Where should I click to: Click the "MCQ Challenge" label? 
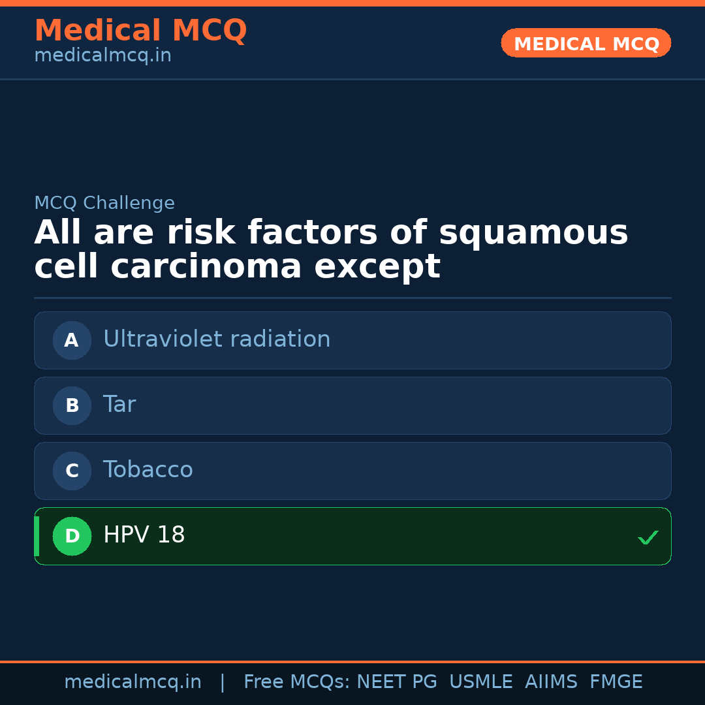point(104,203)
